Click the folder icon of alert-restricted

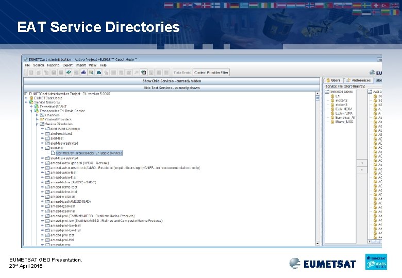(x=47, y=134)
